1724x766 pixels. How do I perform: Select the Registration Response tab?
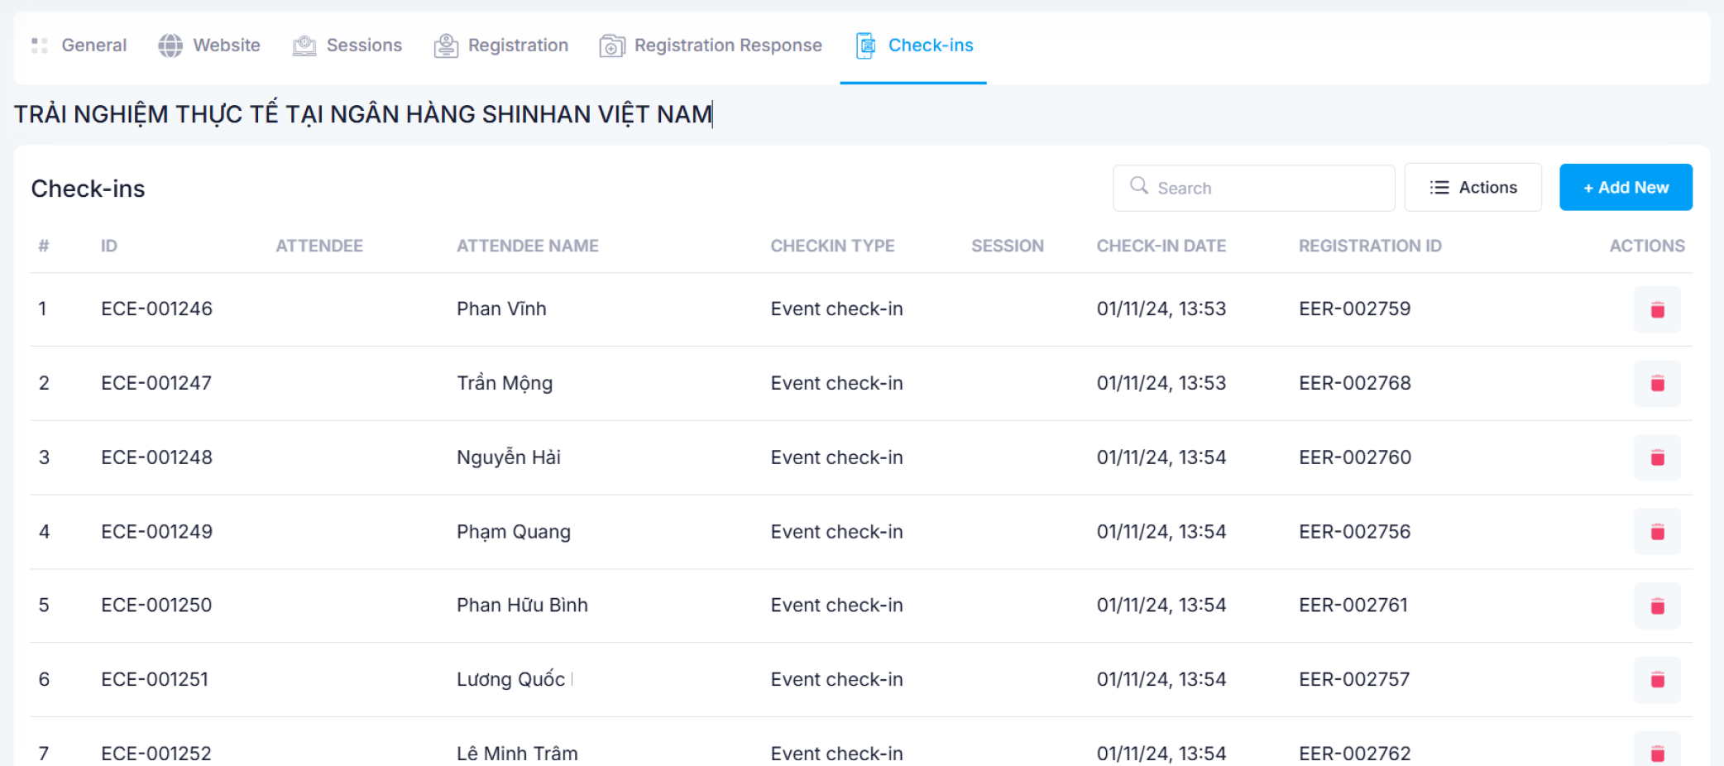pos(711,45)
